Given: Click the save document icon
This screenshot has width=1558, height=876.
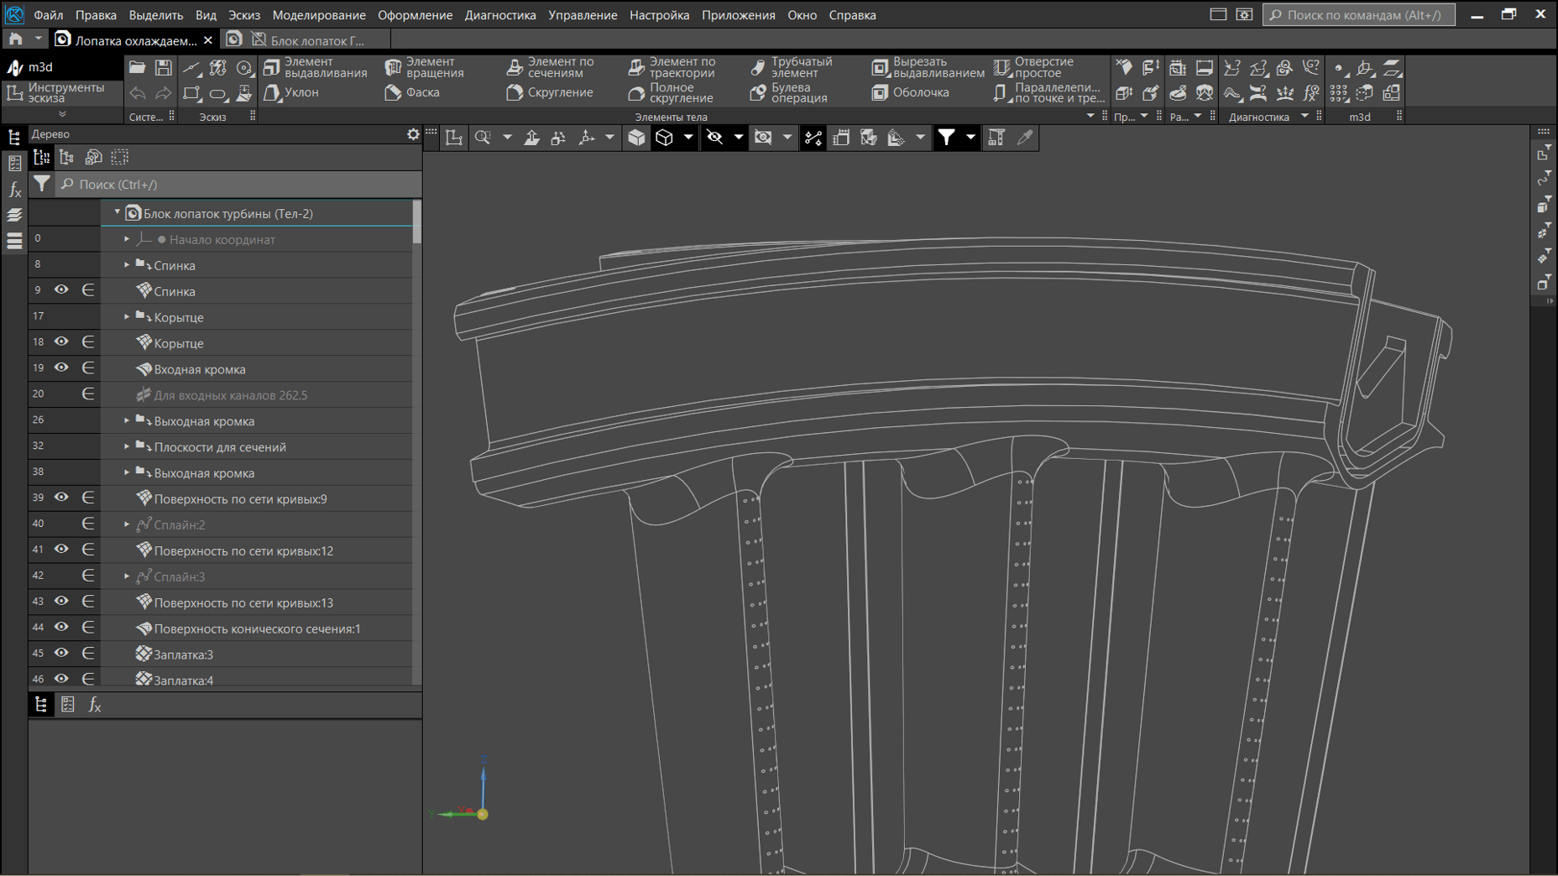Looking at the screenshot, I should [164, 67].
